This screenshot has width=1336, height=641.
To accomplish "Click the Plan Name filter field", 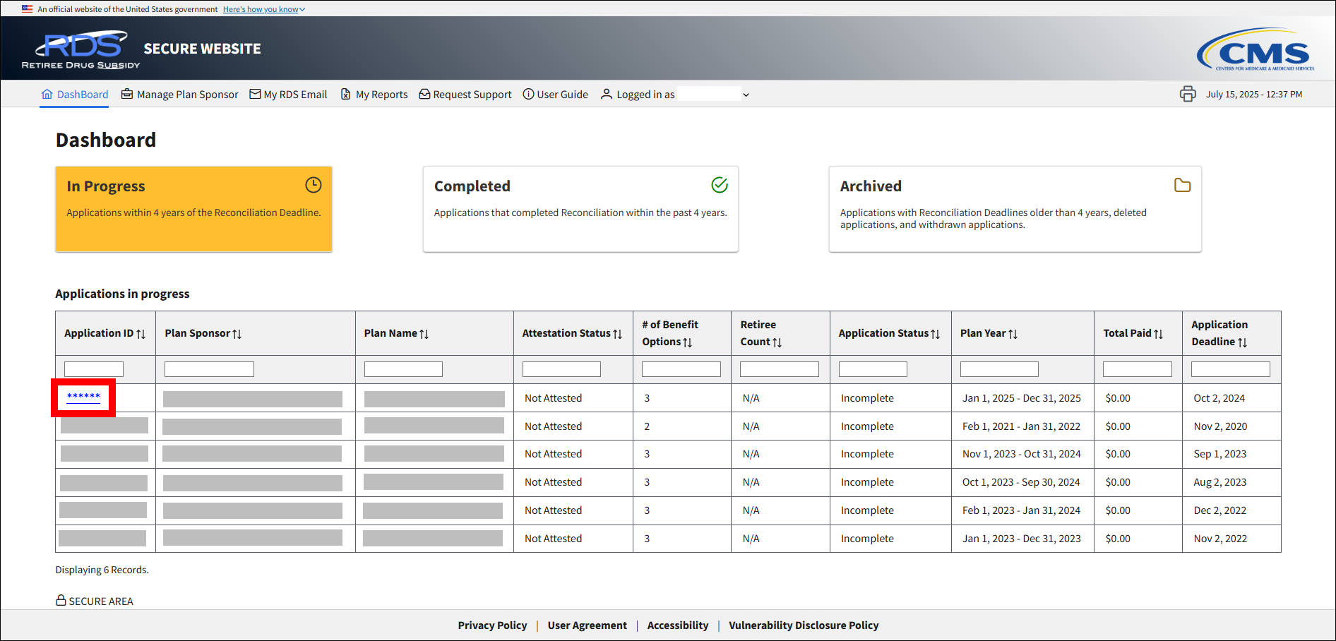I will pyautogui.click(x=402, y=369).
